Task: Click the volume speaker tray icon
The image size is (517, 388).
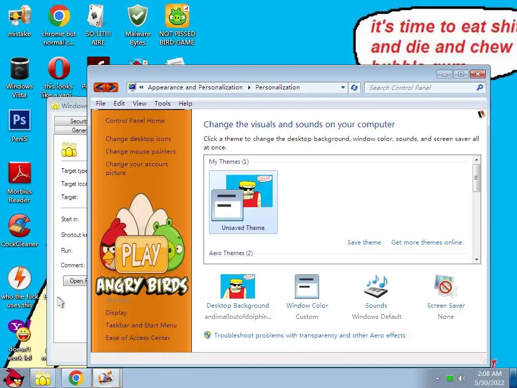Action: [x=462, y=378]
